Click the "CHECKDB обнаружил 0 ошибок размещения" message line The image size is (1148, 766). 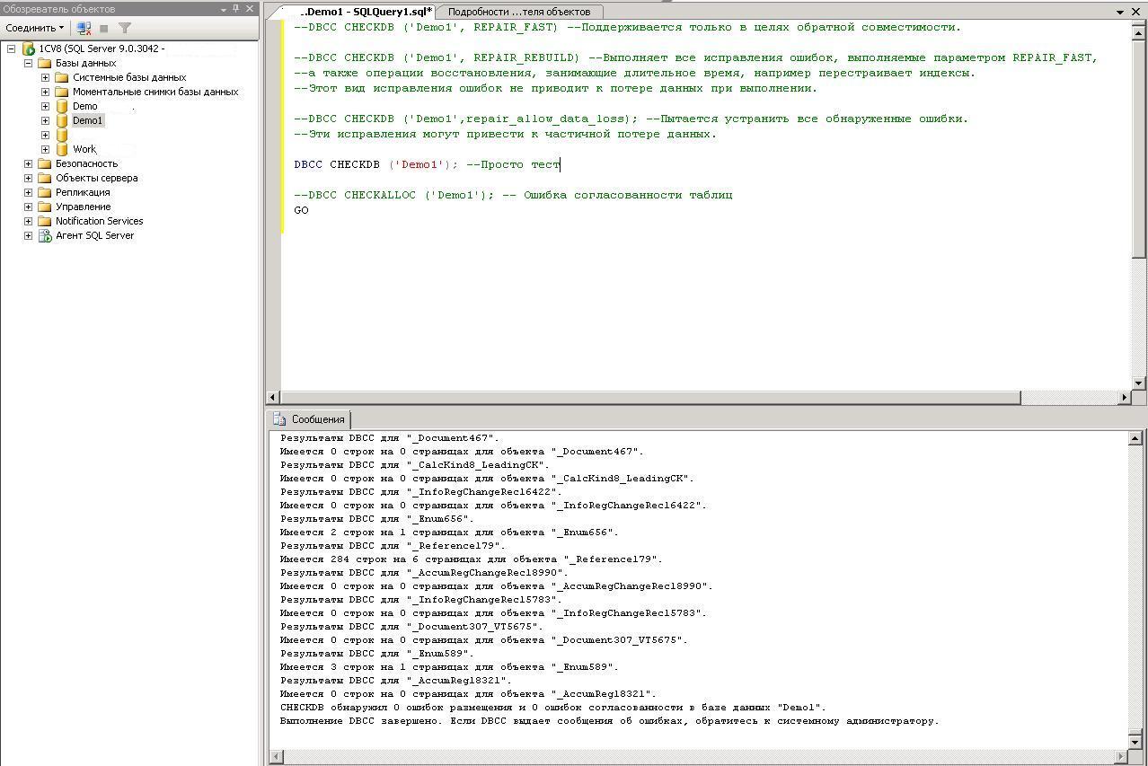point(552,708)
